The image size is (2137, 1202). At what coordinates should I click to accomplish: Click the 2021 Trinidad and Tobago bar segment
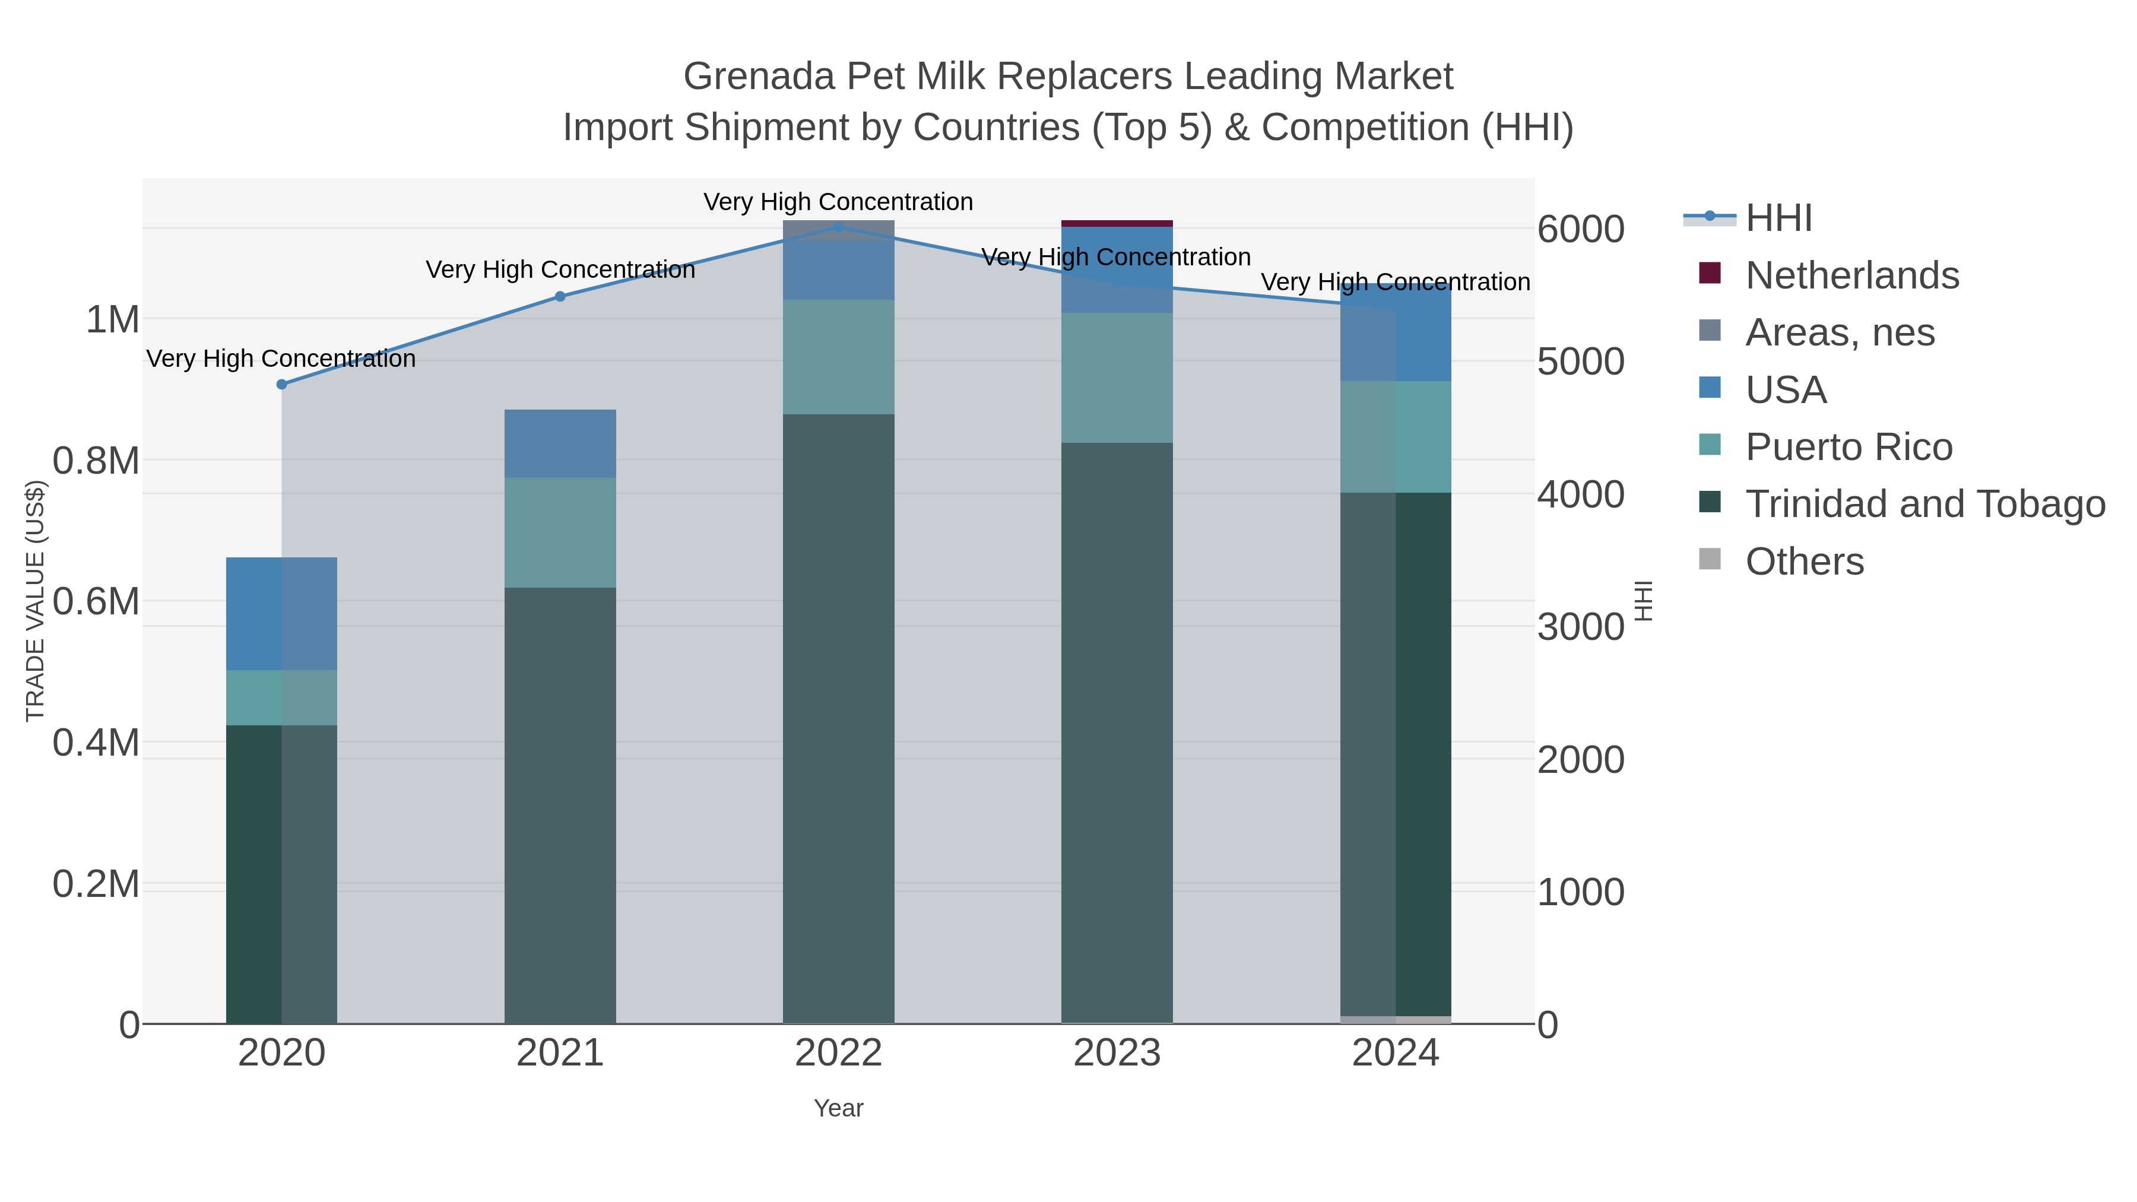(560, 805)
